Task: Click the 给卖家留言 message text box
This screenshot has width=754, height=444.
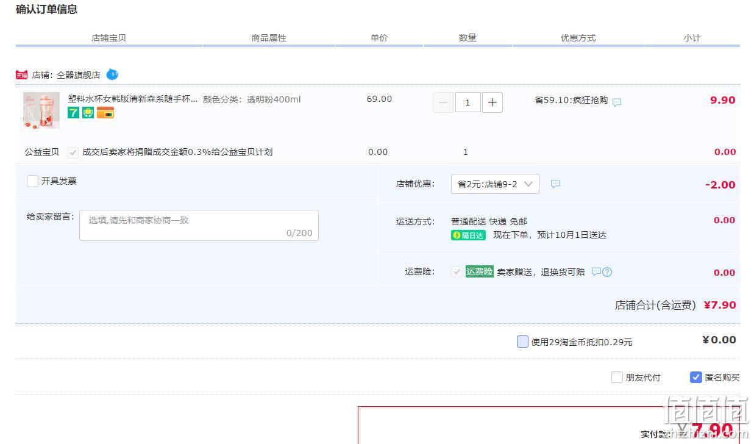Action: [x=199, y=225]
